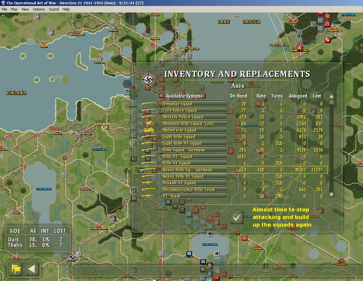Screen dimensions: 363x281
Task: Open the Sound menu
Action: click(54, 9)
